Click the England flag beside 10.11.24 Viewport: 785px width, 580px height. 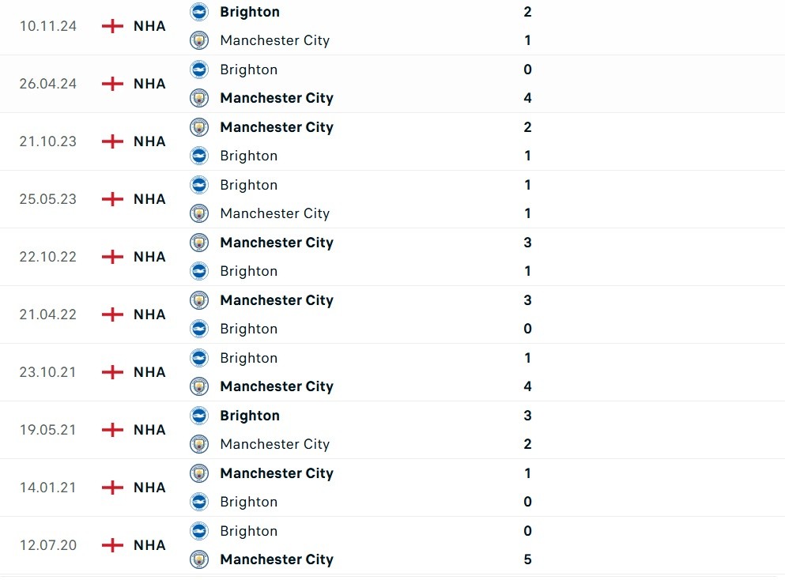pos(113,26)
